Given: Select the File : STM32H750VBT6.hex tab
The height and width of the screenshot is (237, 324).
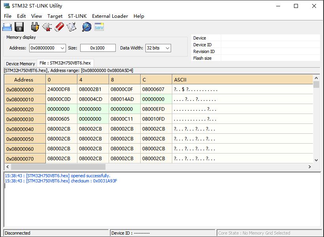Looking at the screenshot, I should coord(65,63).
